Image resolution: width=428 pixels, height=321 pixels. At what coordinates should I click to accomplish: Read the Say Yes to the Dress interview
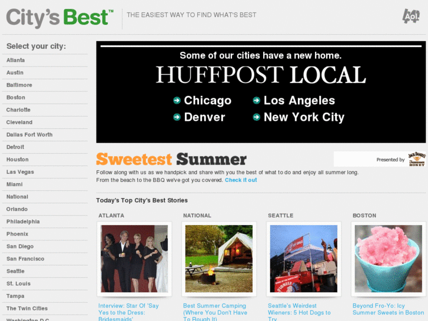(128, 312)
